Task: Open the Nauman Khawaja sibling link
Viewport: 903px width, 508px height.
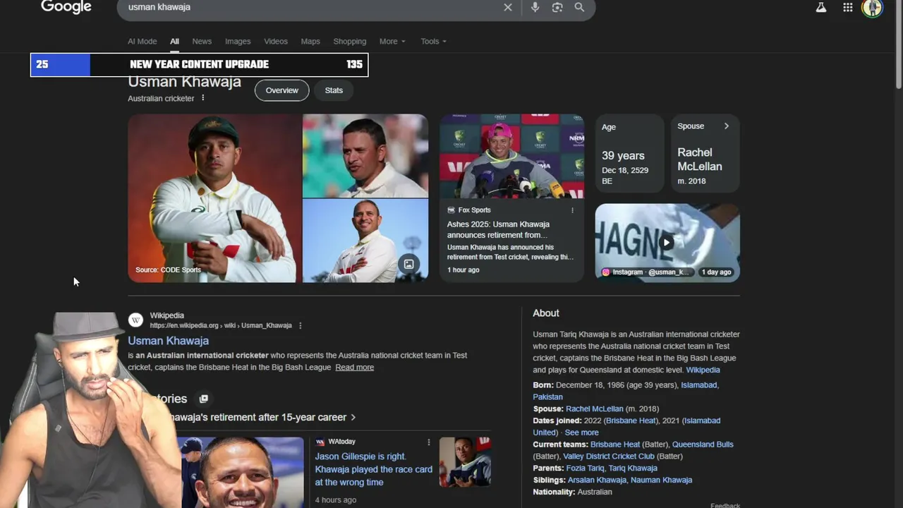Action: pyautogui.click(x=661, y=480)
